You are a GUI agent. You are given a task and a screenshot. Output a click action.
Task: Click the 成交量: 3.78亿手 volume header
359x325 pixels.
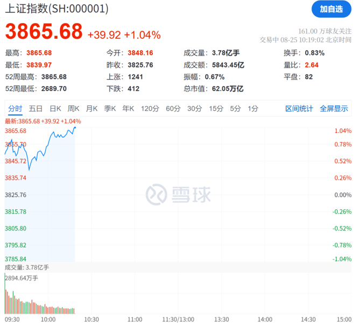pos(27,267)
